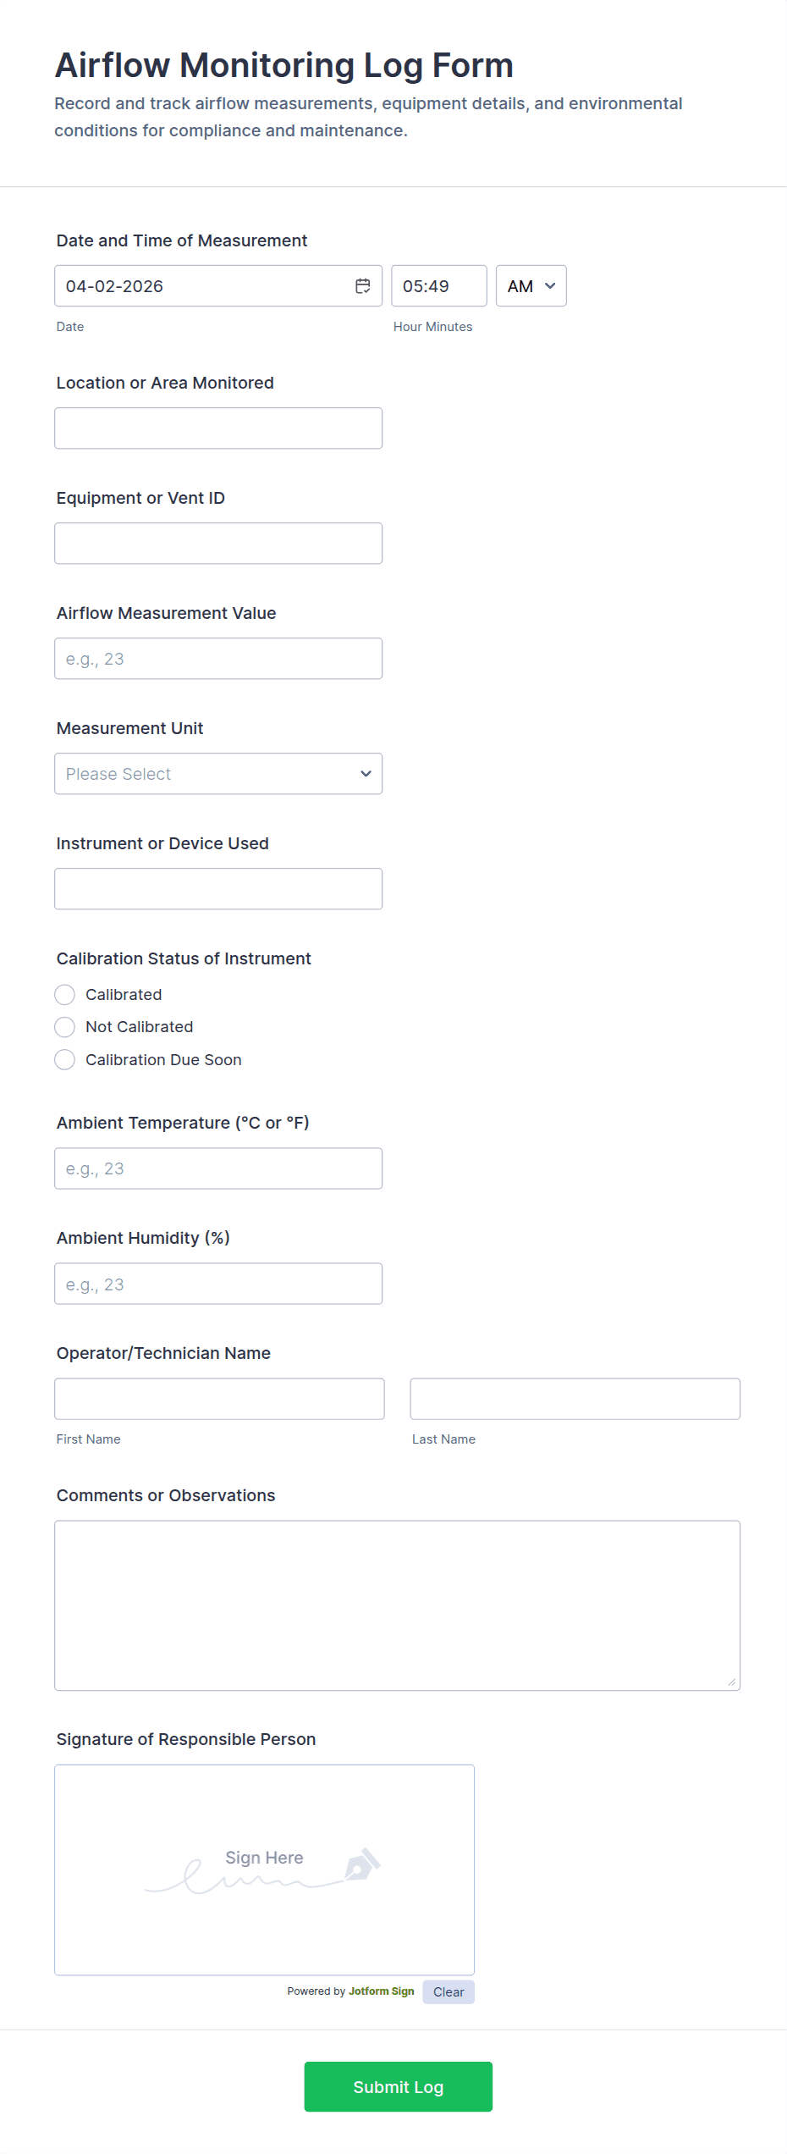Click the Date field showing 04-02-2026
The width and height of the screenshot is (787, 2154).
[x=203, y=286]
